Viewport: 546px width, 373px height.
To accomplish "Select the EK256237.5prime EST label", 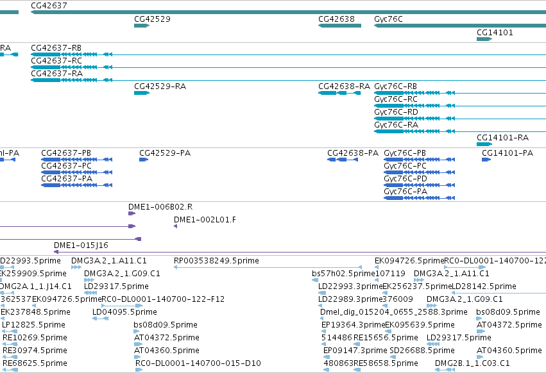I will click(417, 286).
